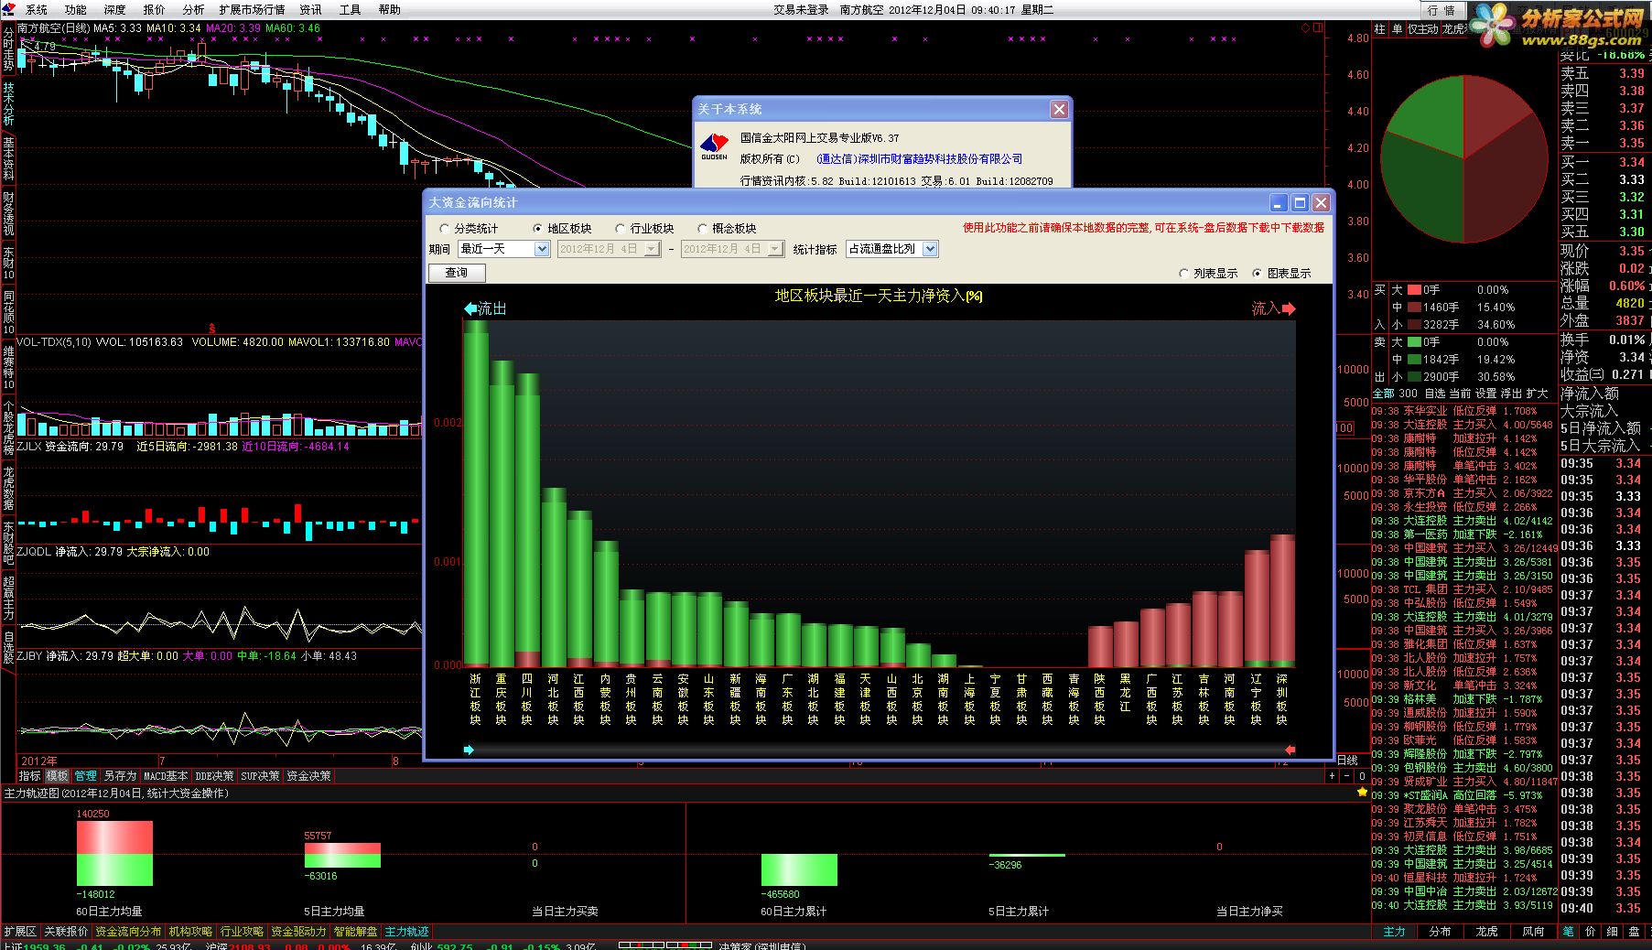Switch to 图表显示 radio option
The width and height of the screenshot is (1652, 950).
[x=1281, y=273]
